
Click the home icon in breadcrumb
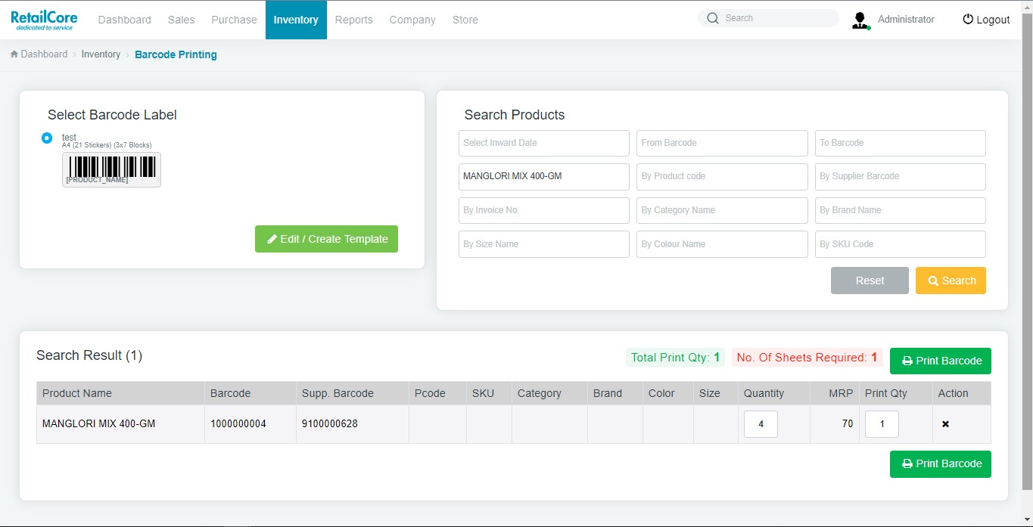(14, 54)
